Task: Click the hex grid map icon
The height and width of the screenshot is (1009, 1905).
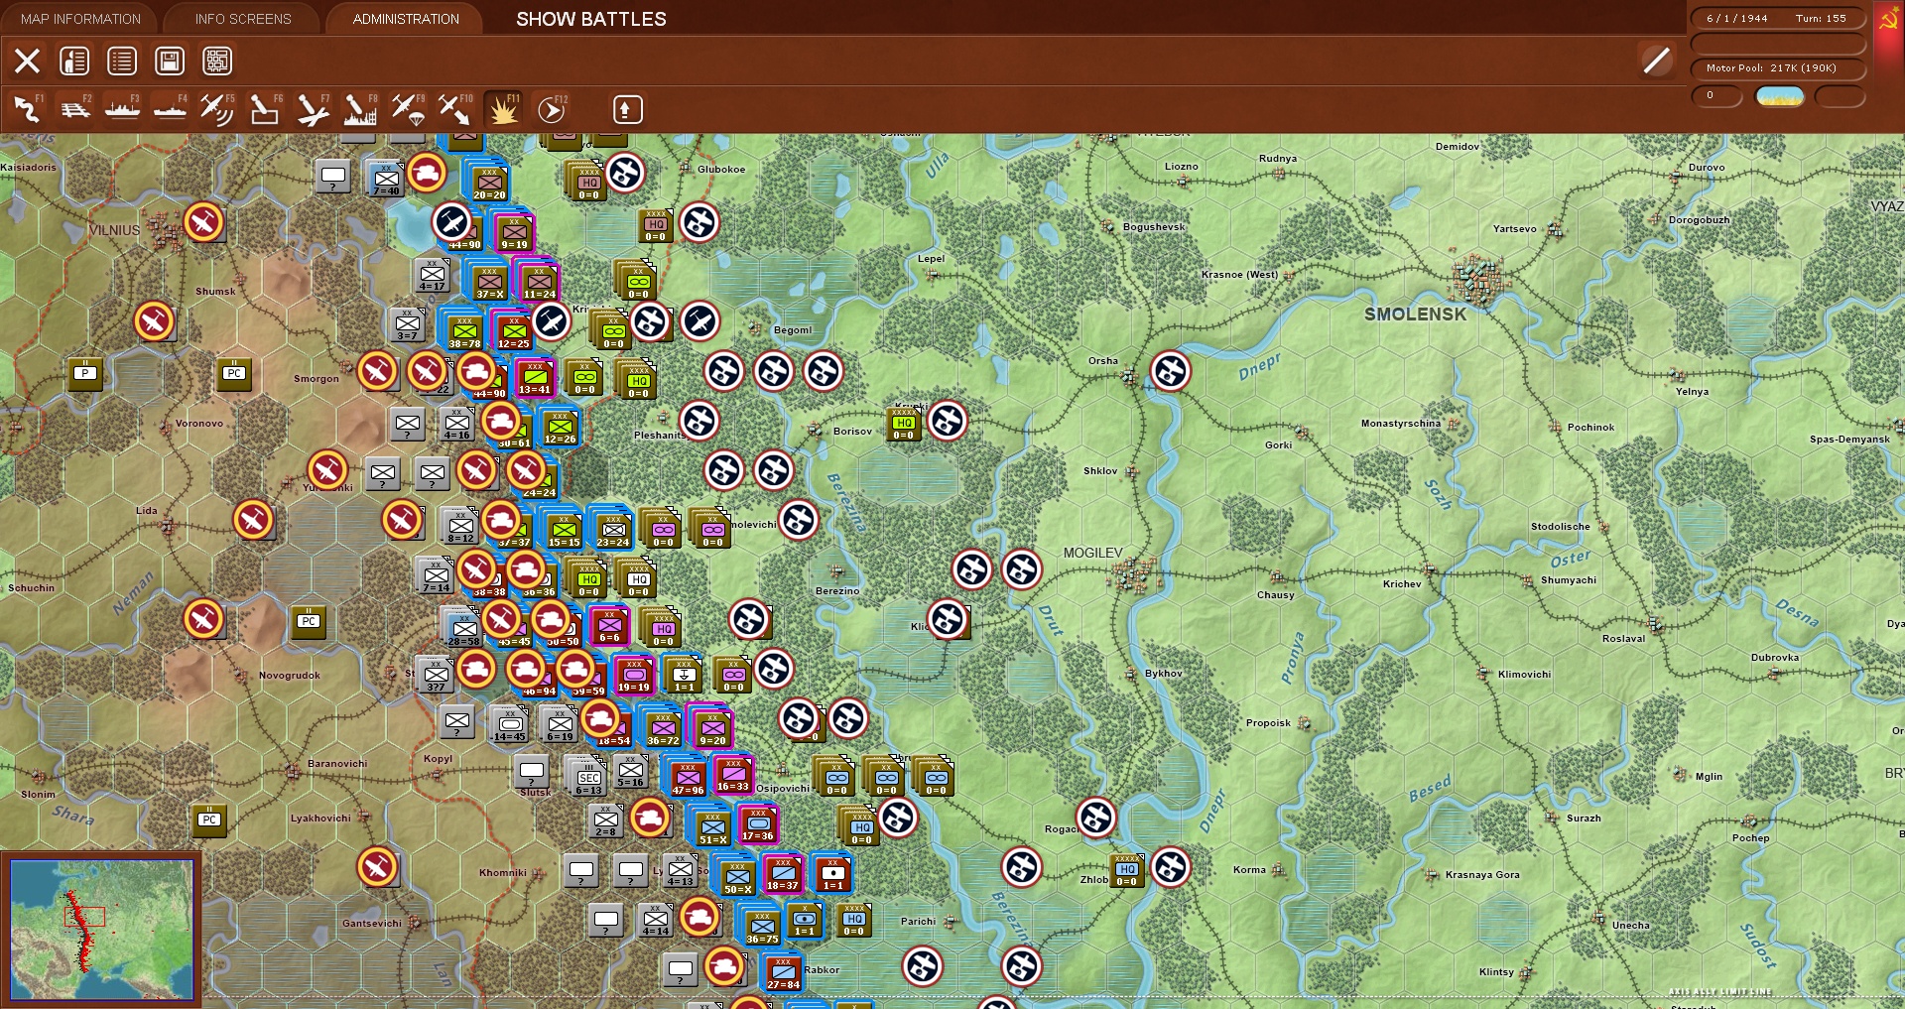Action: click(x=217, y=62)
